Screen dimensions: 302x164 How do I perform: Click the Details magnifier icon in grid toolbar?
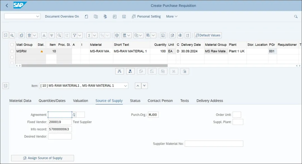[12, 35]
